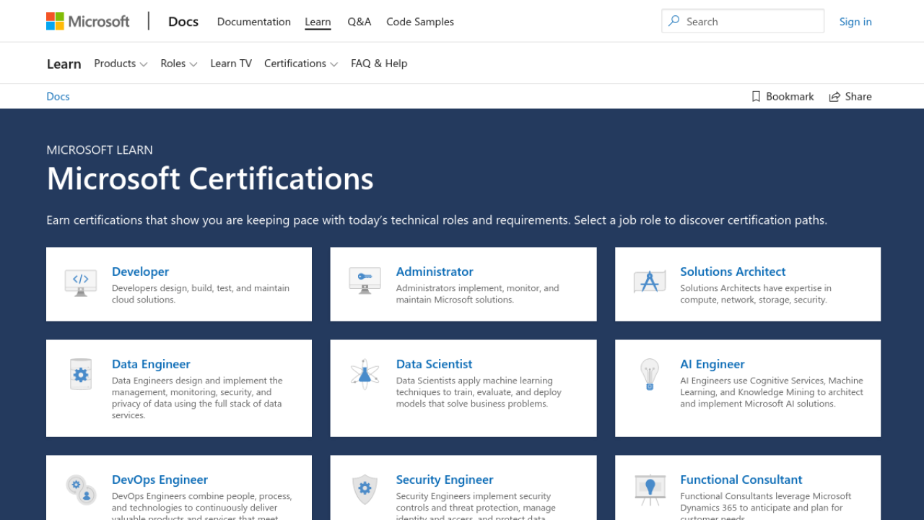
Task: Click 'Developers design, build, test' description
Action: click(x=201, y=294)
